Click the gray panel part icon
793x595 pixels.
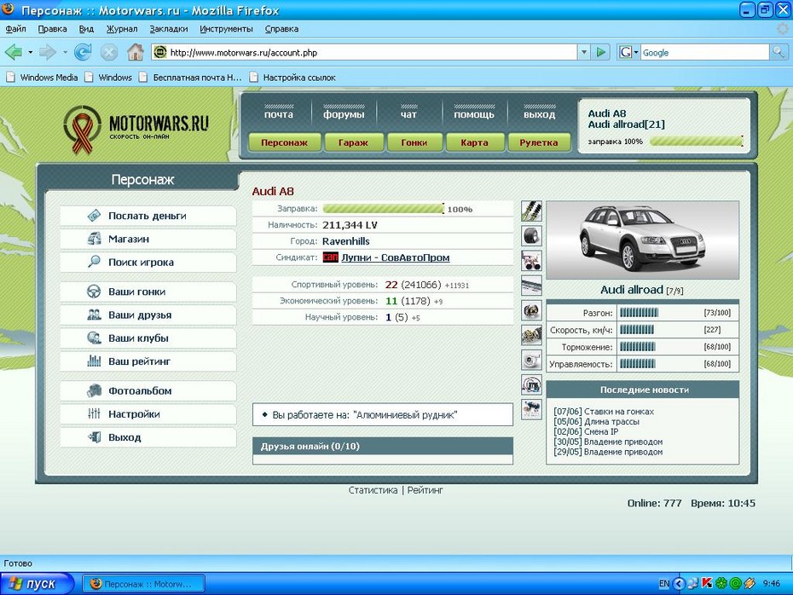[x=531, y=285]
